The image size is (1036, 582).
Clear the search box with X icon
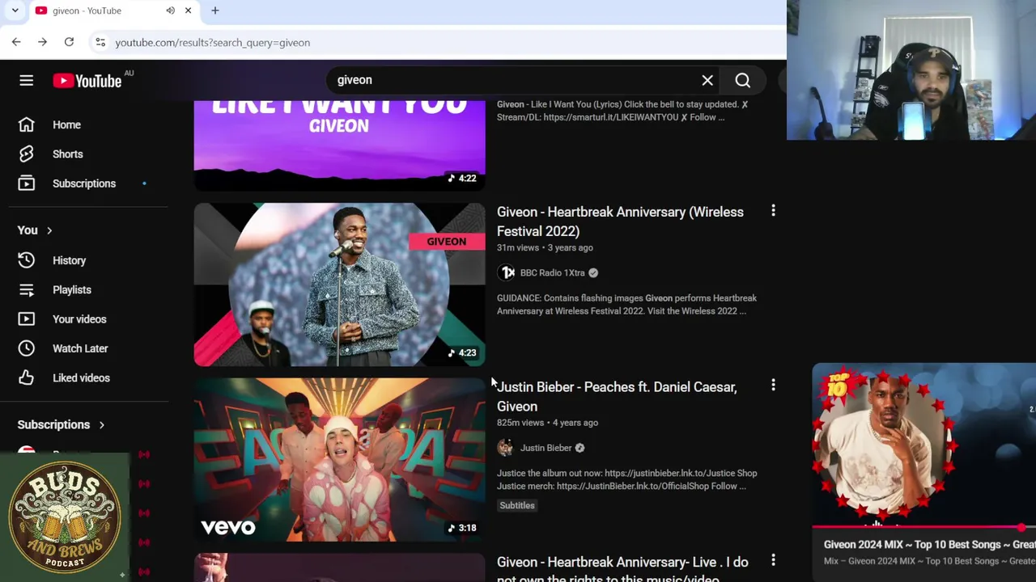click(707, 80)
